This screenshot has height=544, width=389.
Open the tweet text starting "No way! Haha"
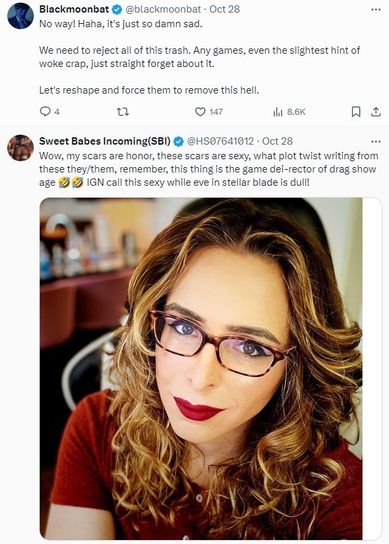click(199, 57)
